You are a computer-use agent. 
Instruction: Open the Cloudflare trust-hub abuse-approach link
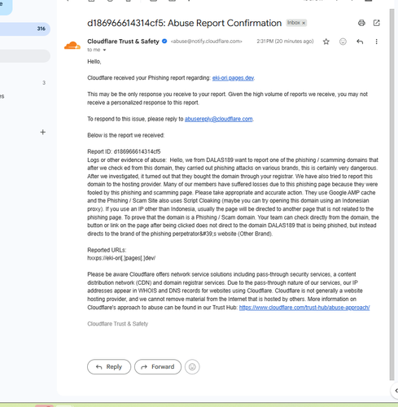(304, 308)
